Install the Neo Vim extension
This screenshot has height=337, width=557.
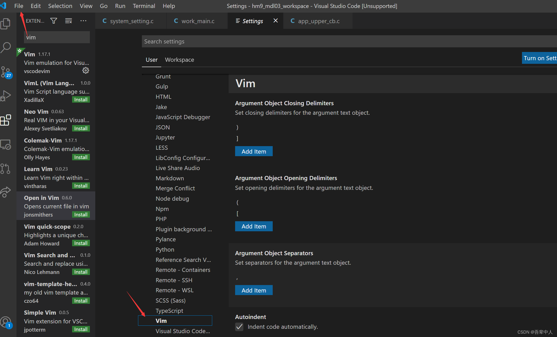[81, 128]
